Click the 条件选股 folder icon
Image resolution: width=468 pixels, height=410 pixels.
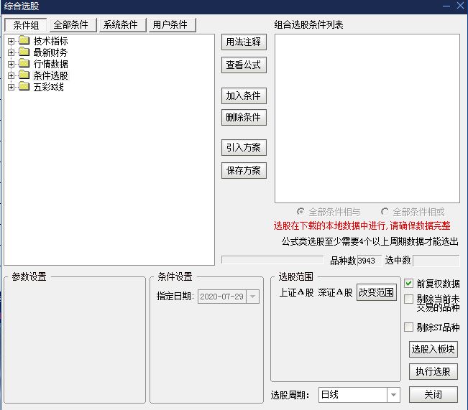pos(24,75)
